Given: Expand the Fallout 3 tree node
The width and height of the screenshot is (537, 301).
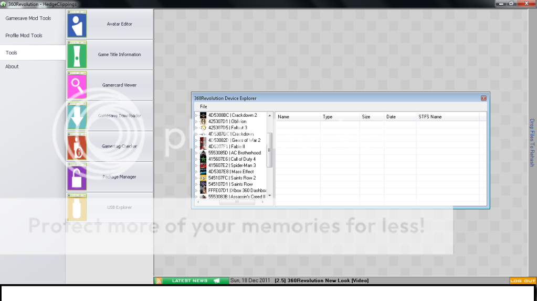Looking at the screenshot, I should (x=197, y=128).
